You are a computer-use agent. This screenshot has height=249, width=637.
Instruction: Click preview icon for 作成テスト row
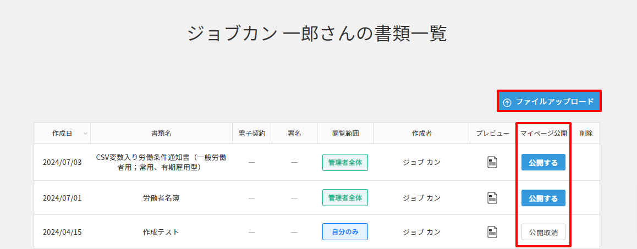click(492, 232)
